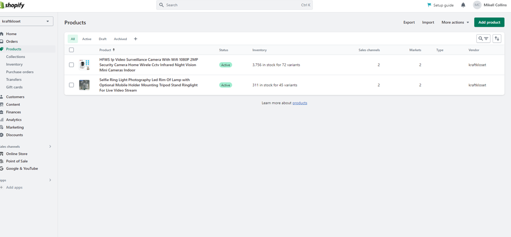Click kraftkloset vendor in surveillance camera row
Viewport: 511px width, 237px height.
[477, 65]
